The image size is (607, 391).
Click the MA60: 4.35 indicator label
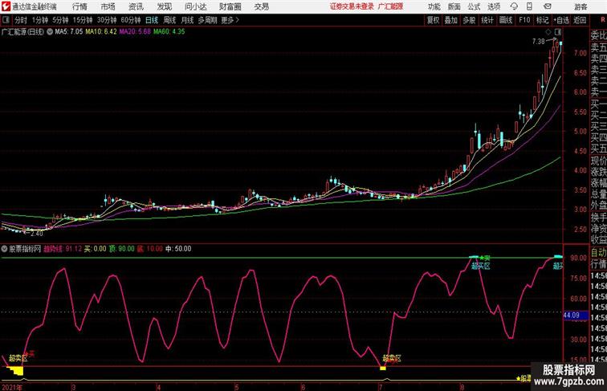coord(169,32)
